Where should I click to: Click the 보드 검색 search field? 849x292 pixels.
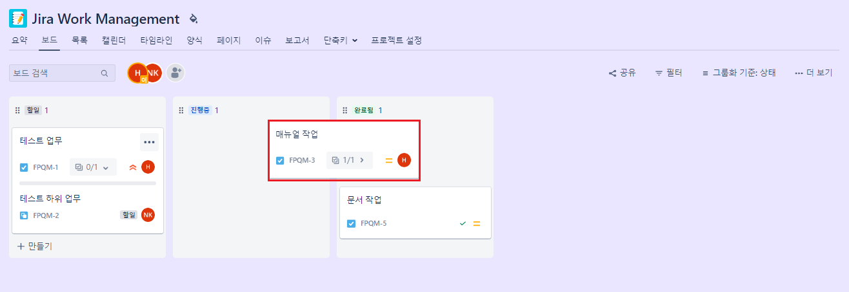tap(62, 73)
